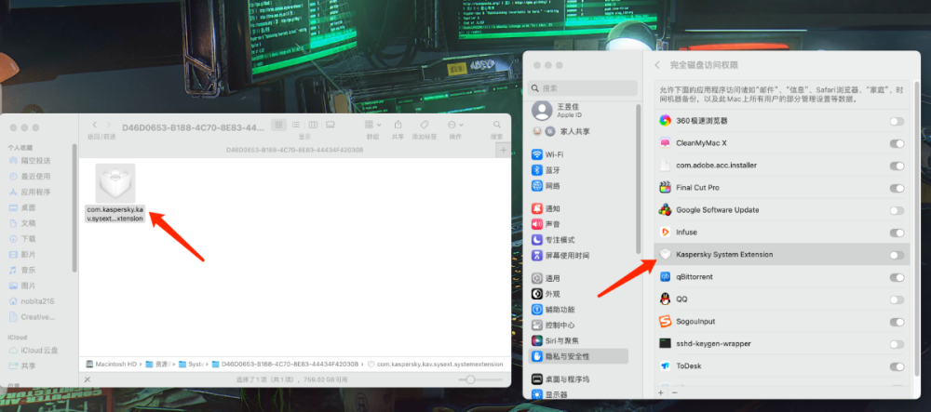Screen dimensions: 931x412
Task: Toggle Infuse full disk access
Action: [x=897, y=233]
